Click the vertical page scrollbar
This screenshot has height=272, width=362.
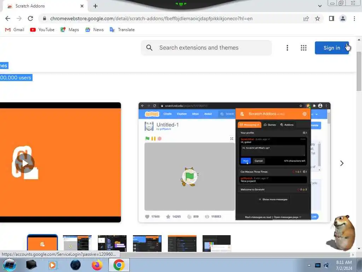[x=359, y=71]
